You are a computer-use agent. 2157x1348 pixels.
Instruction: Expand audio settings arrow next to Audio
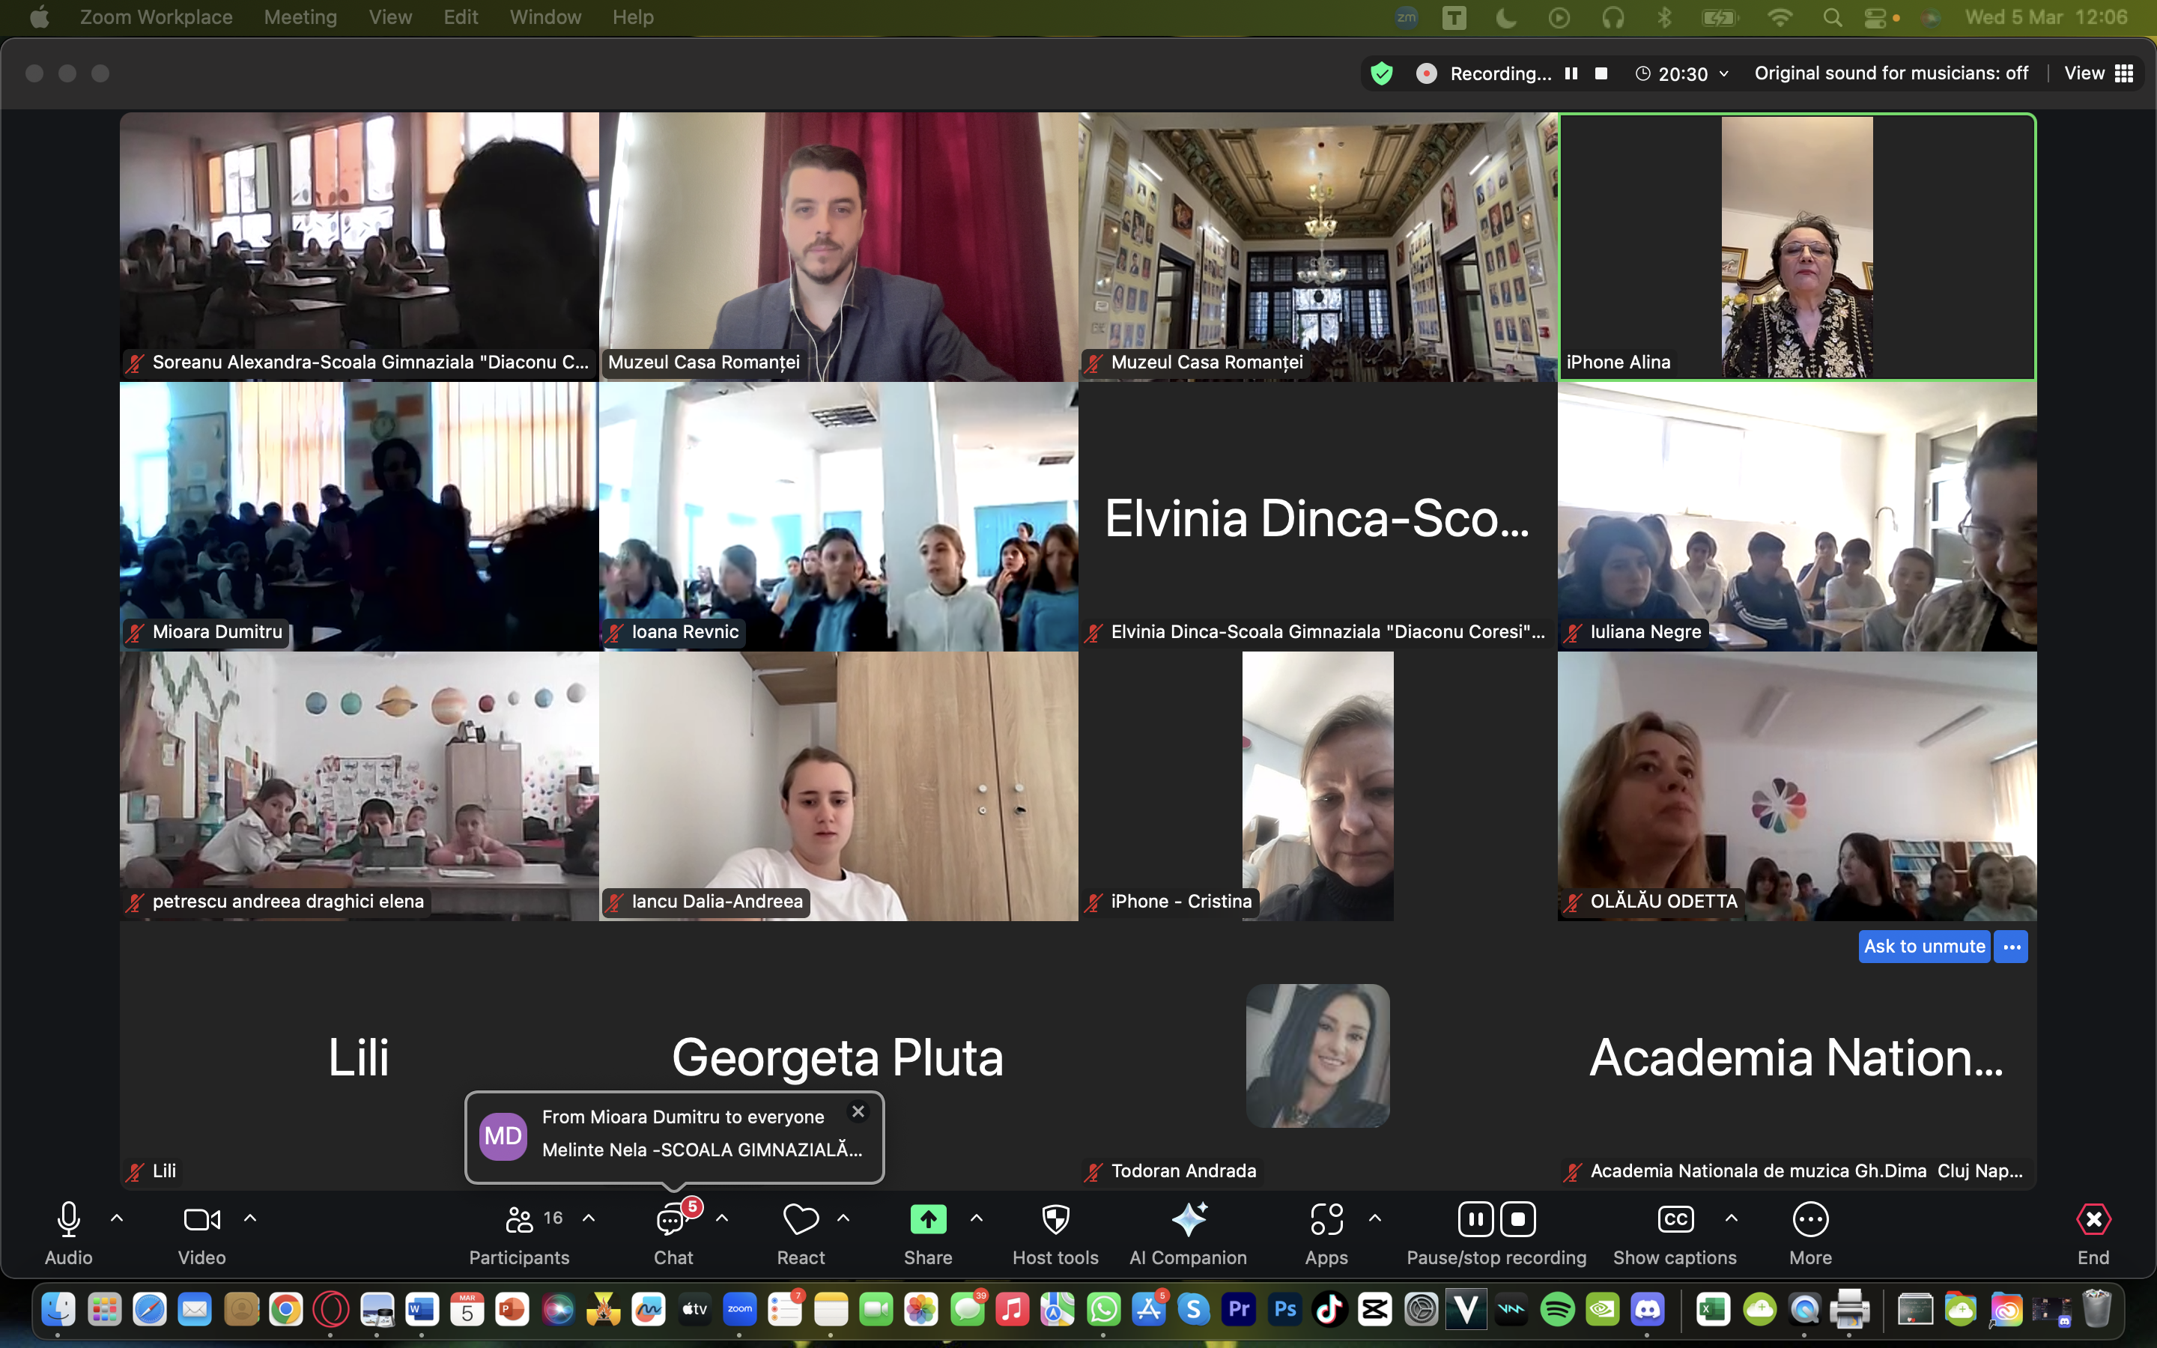click(x=117, y=1218)
